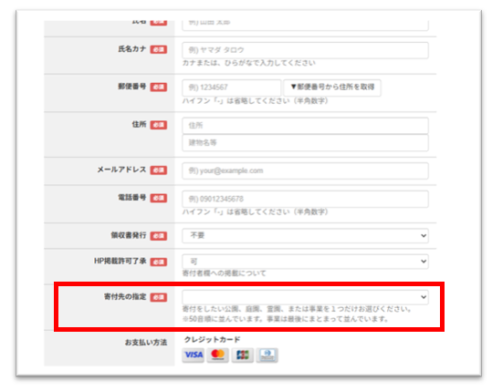This screenshot has height=391, width=492.
Task: Click the required badge beside 寄付先の指定
Action: click(x=159, y=297)
